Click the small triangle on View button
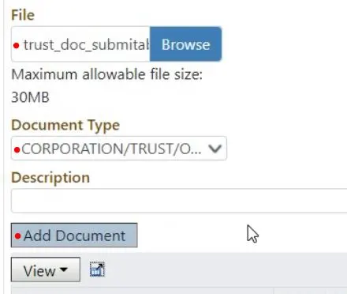 pyautogui.click(x=64, y=269)
